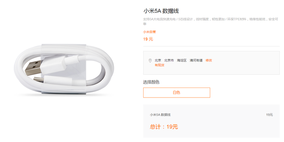The width and height of the screenshot is (284, 142).
Task: Click the USB-C connector in the product photo
Action: tap(38, 79)
